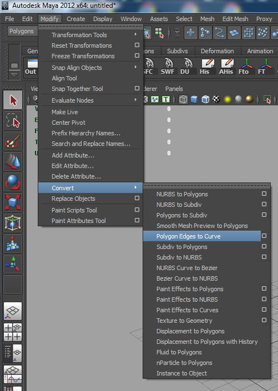278x391 pixels.
Task: Click the SWF shelf icon
Action: (168, 67)
